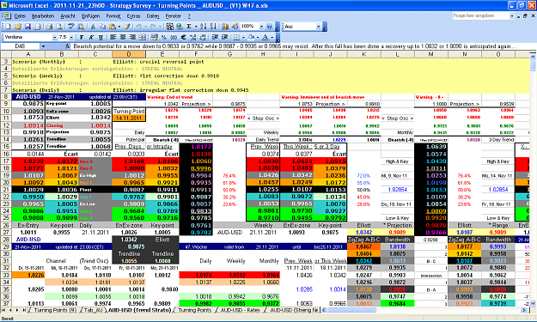Click the Decrease Decimal icon
Viewport: 537px width, 322px height.
(x=203, y=37)
